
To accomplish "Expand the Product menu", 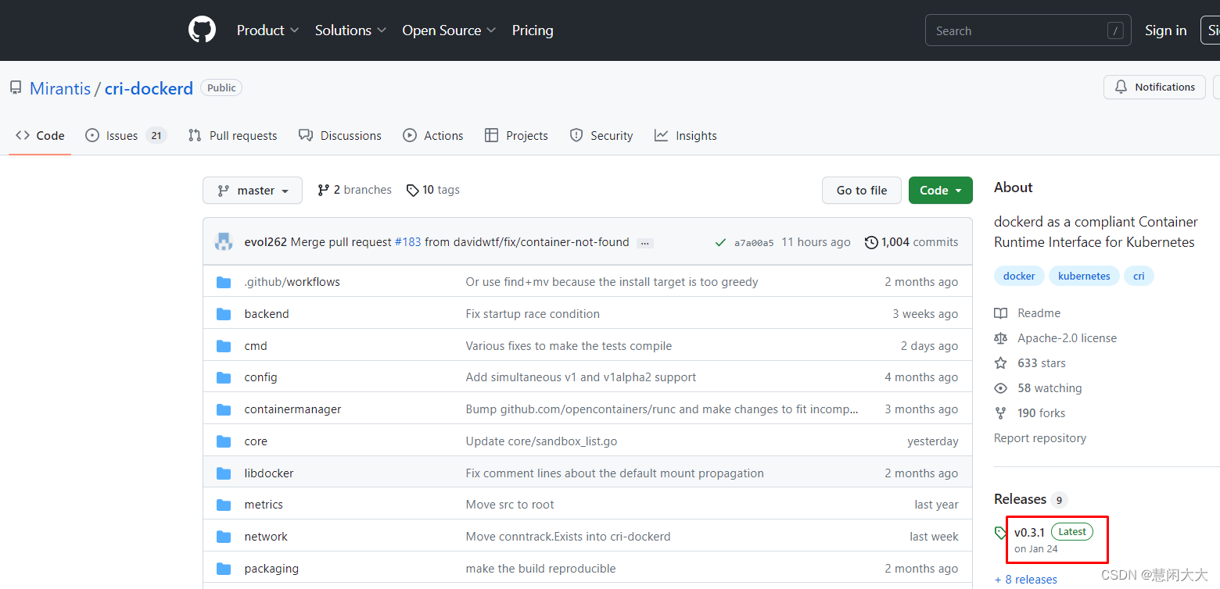I will (x=267, y=30).
